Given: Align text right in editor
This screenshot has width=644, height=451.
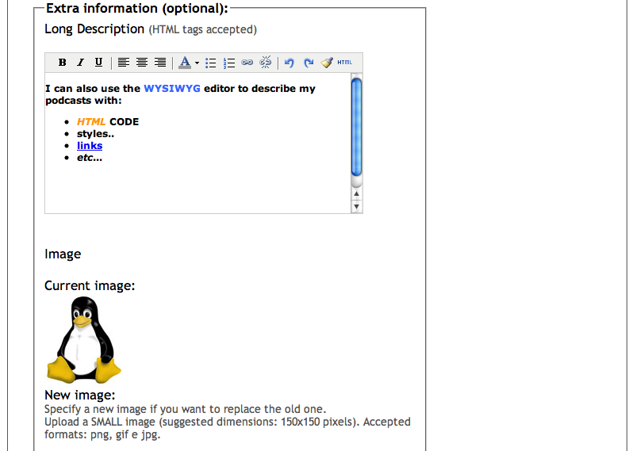Looking at the screenshot, I should click(160, 63).
